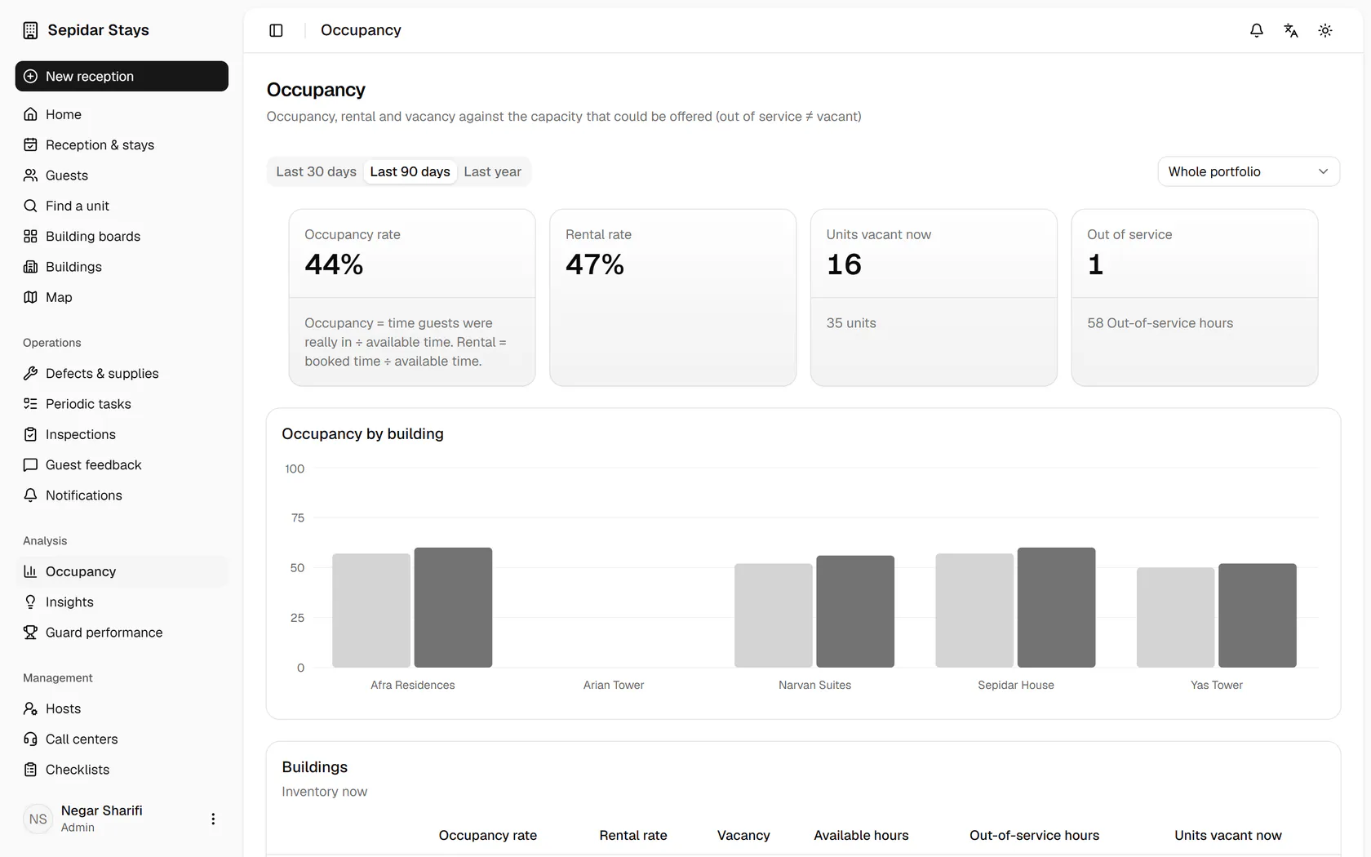Click the Arian Tower axis label

[614, 685]
